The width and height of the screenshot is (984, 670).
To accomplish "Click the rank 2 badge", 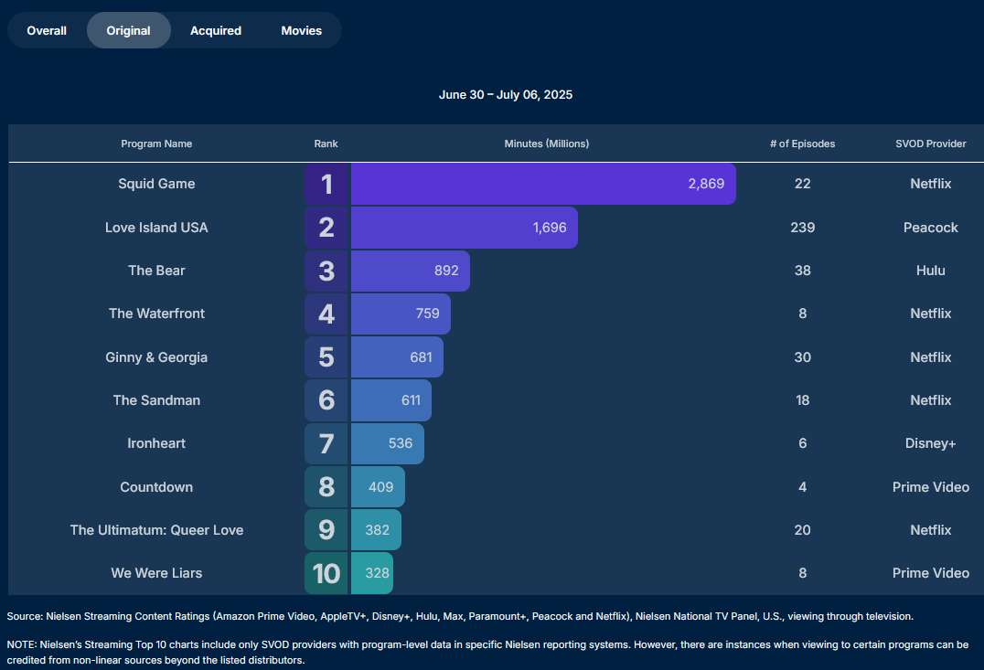I will [x=326, y=228].
